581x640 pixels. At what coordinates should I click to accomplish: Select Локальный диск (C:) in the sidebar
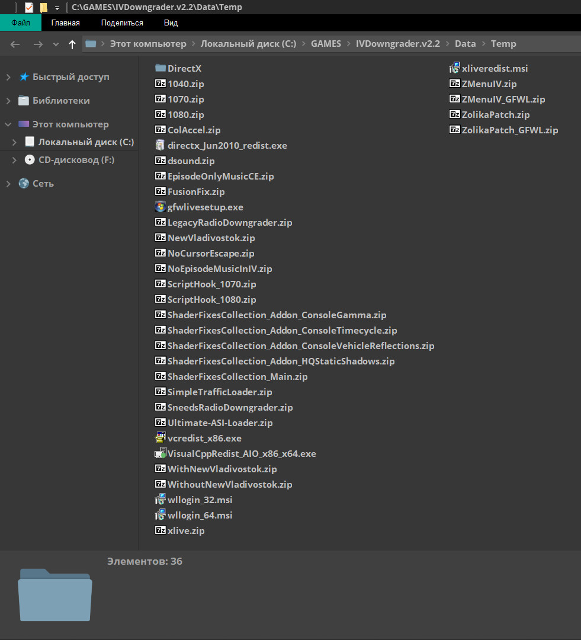click(86, 142)
